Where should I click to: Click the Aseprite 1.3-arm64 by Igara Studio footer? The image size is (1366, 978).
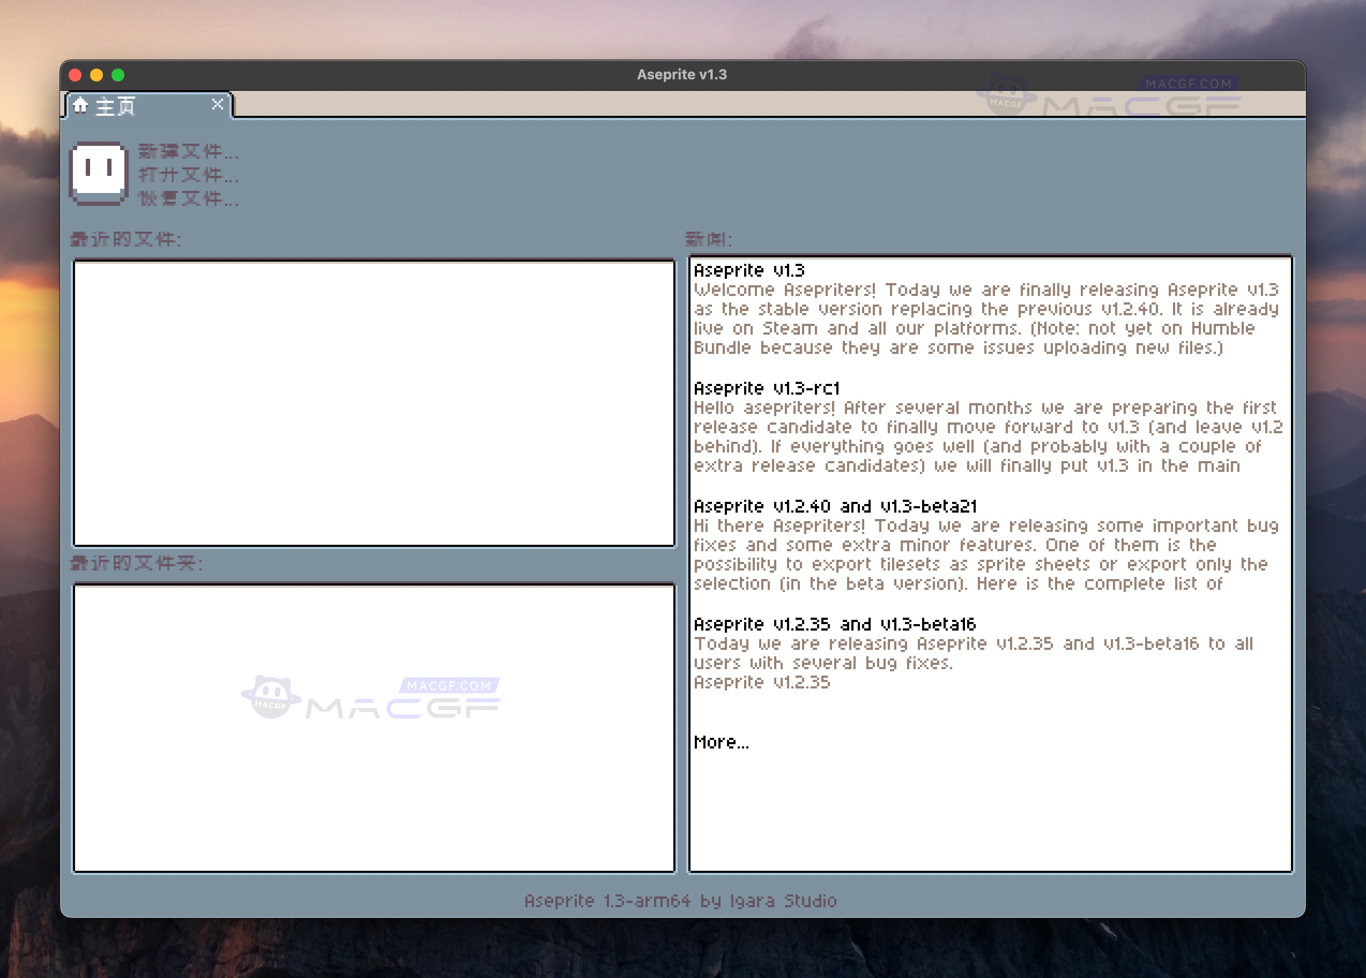click(x=681, y=901)
